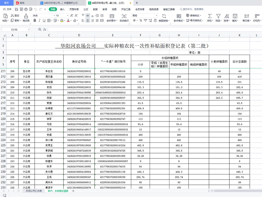Switch to the 农场公司汇总表 sheet tab
The image size is (262, 197).
(34, 191)
